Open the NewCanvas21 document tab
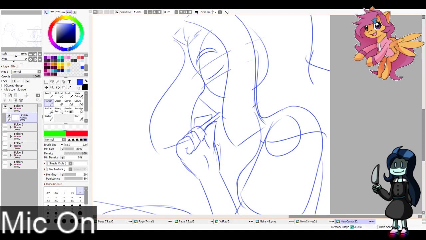Viewport: 426px width, 240px height. pyautogui.click(x=309, y=221)
